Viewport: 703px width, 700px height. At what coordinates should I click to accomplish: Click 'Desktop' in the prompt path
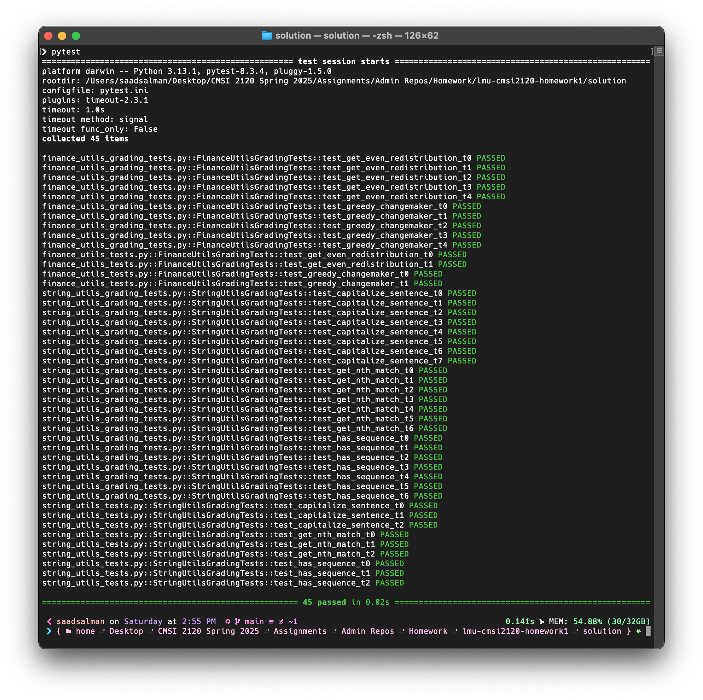[x=126, y=631]
